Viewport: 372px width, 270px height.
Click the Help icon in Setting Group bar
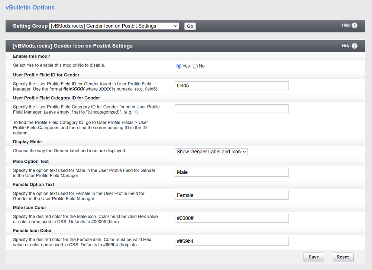(355, 26)
